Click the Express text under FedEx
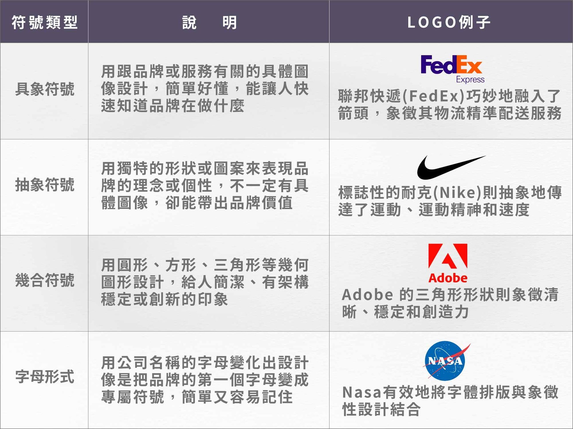This screenshot has width=573, height=429. (470, 80)
